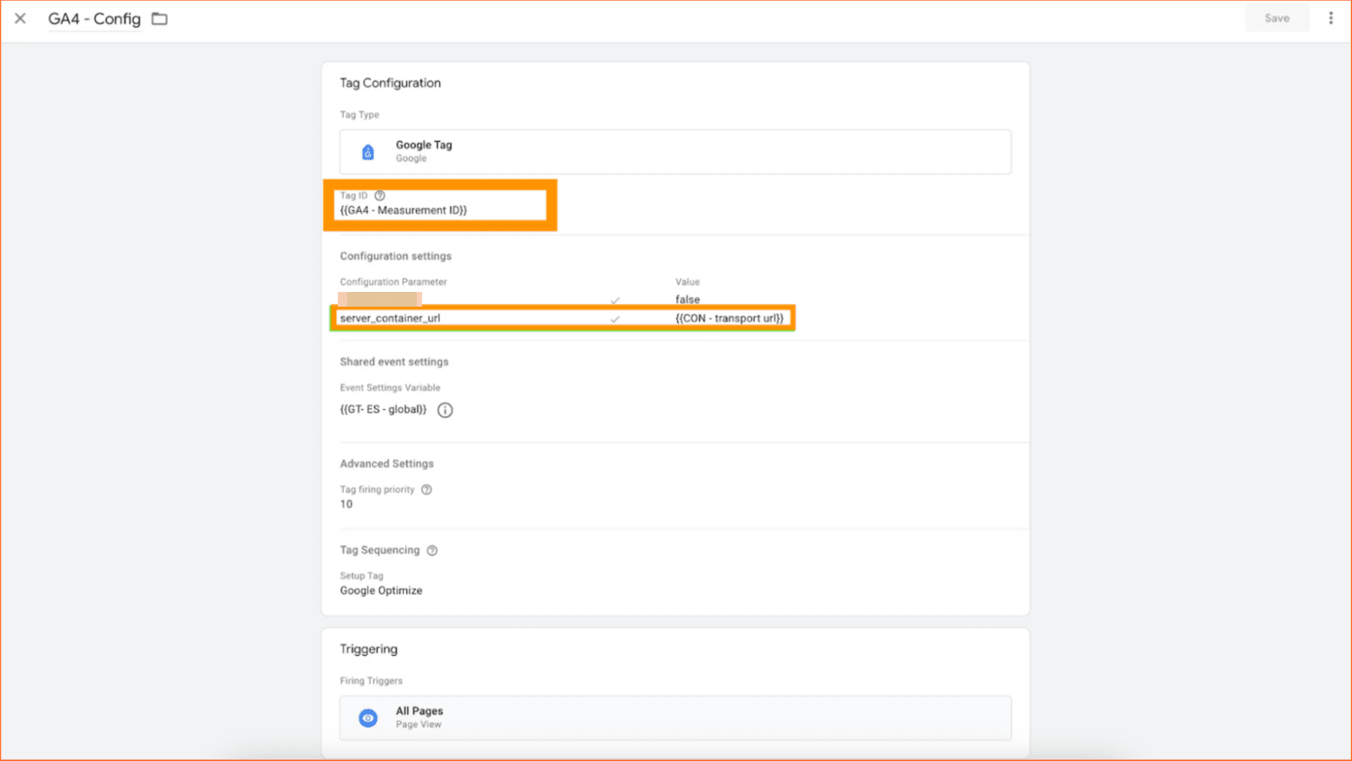Select the blue Google Tag type icon

[x=368, y=151]
